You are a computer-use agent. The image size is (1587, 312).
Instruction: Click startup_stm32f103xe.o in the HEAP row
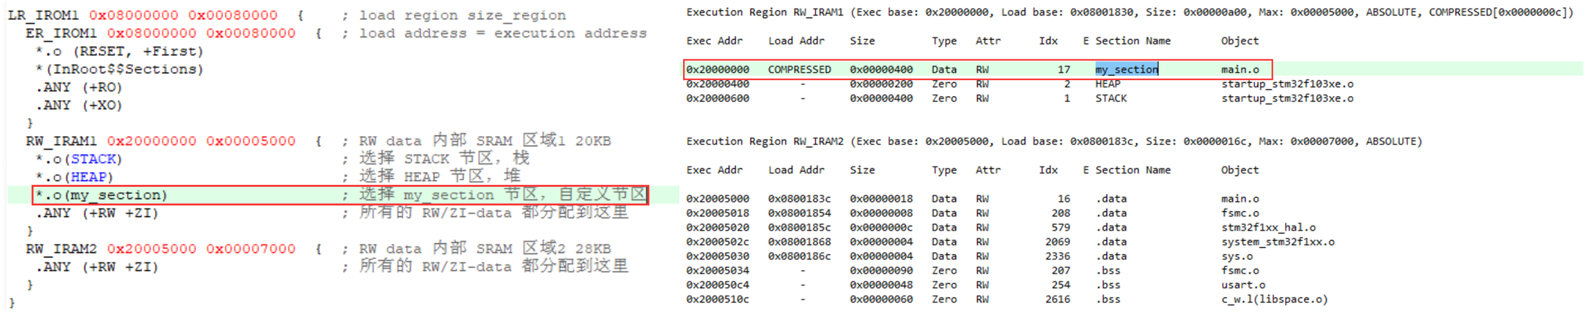tap(1287, 84)
